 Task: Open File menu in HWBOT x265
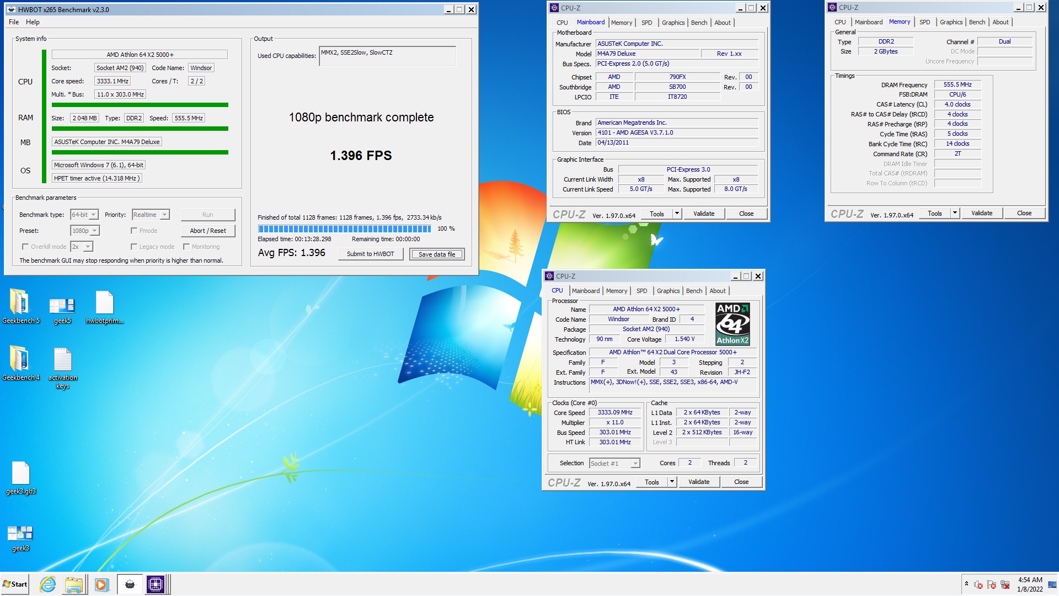pos(14,22)
